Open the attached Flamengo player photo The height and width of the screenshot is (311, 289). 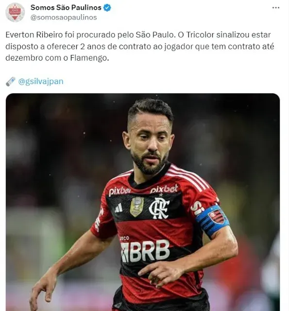coord(143,202)
